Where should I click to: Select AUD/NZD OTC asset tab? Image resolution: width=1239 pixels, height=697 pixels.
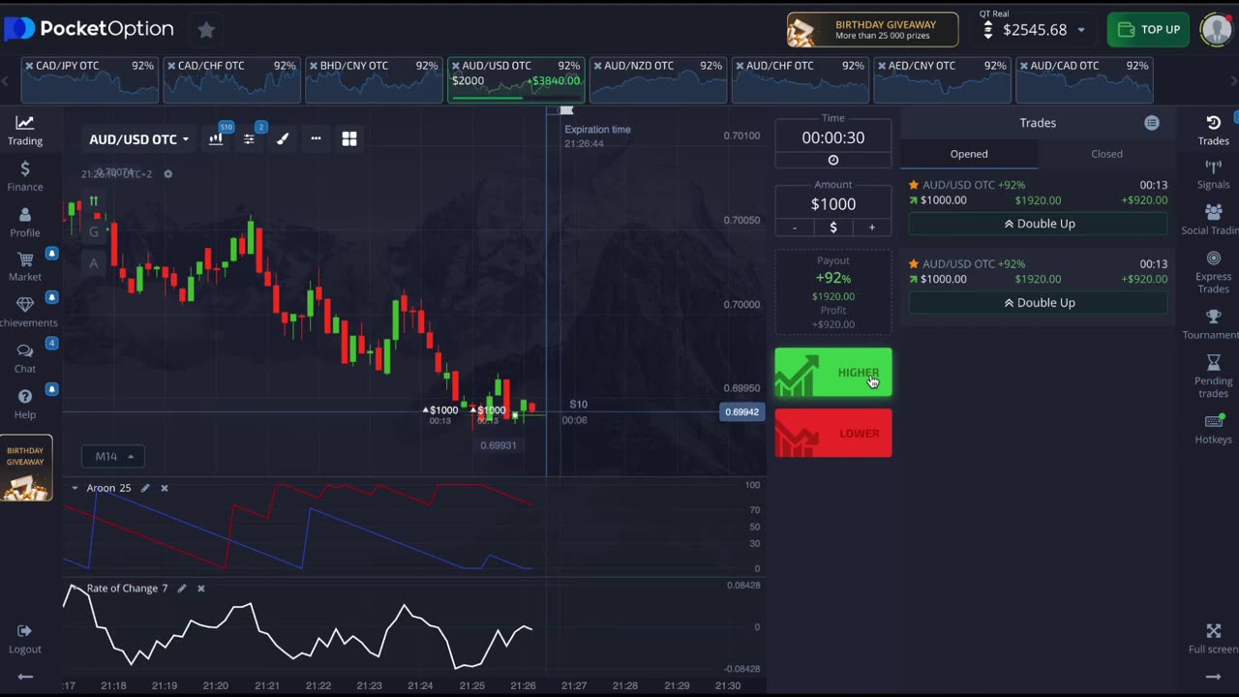point(658,79)
